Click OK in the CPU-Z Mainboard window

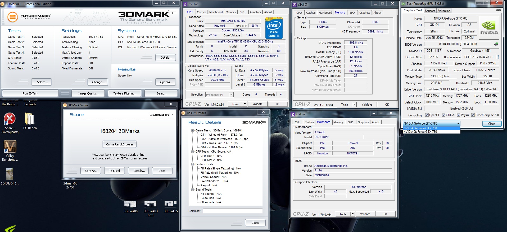click(x=385, y=214)
